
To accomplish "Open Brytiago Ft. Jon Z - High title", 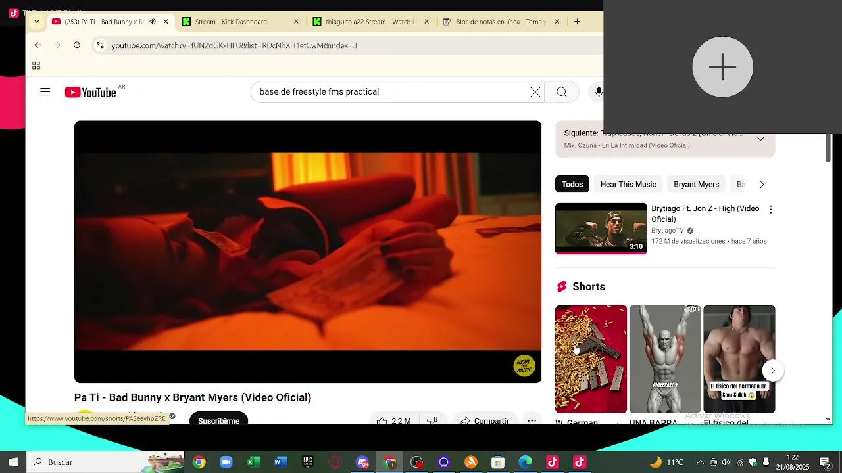I will [x=705, y=214].
